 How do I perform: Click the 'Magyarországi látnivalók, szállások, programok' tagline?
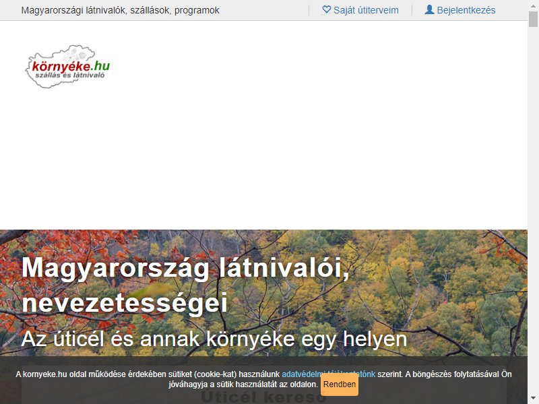point(121,10)
